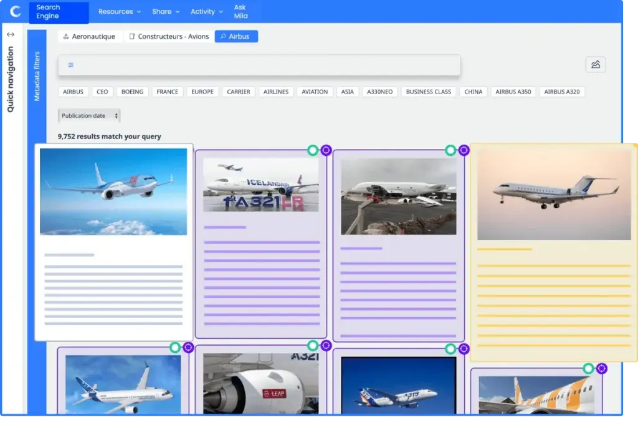Toggle the BOEING tag filter
The image size is (638, 426).
(x=132, y=92)
